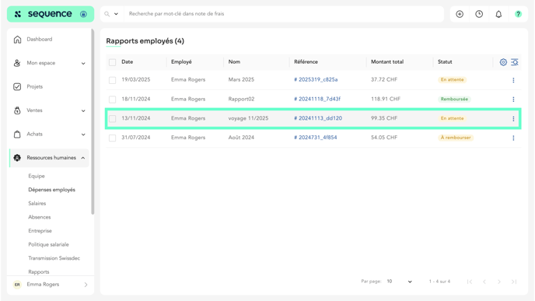Open the Août 2024 row actions menu
535x301 pixels.
[x=513, y=138]
